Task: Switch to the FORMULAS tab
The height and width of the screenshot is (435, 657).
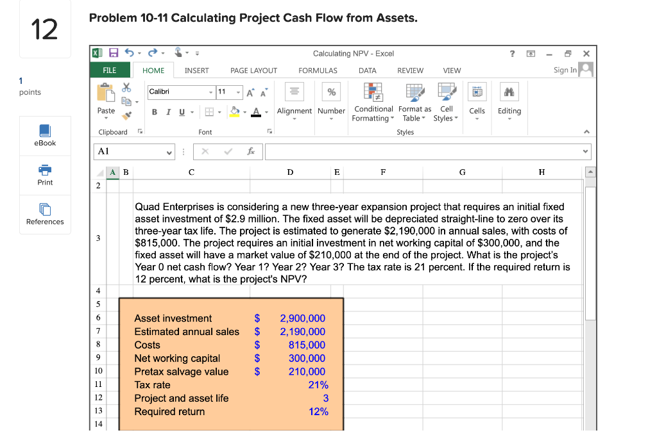Action: pyautogui.click(x=318, y=70)
